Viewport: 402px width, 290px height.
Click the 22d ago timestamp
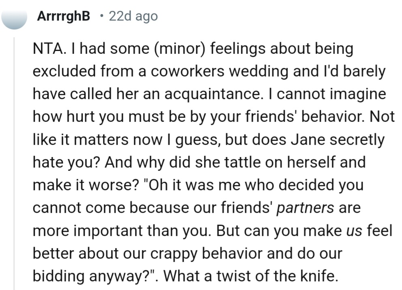pos(133,16)
